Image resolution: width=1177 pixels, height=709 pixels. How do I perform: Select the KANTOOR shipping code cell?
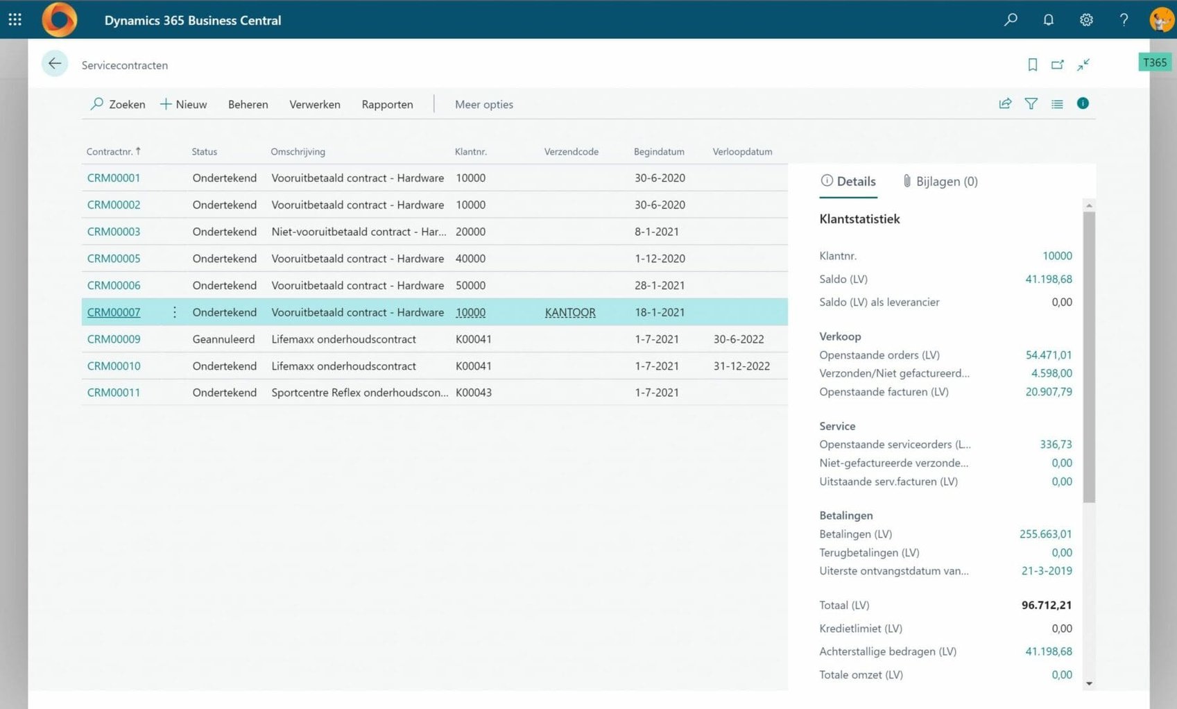pos(570,312)
